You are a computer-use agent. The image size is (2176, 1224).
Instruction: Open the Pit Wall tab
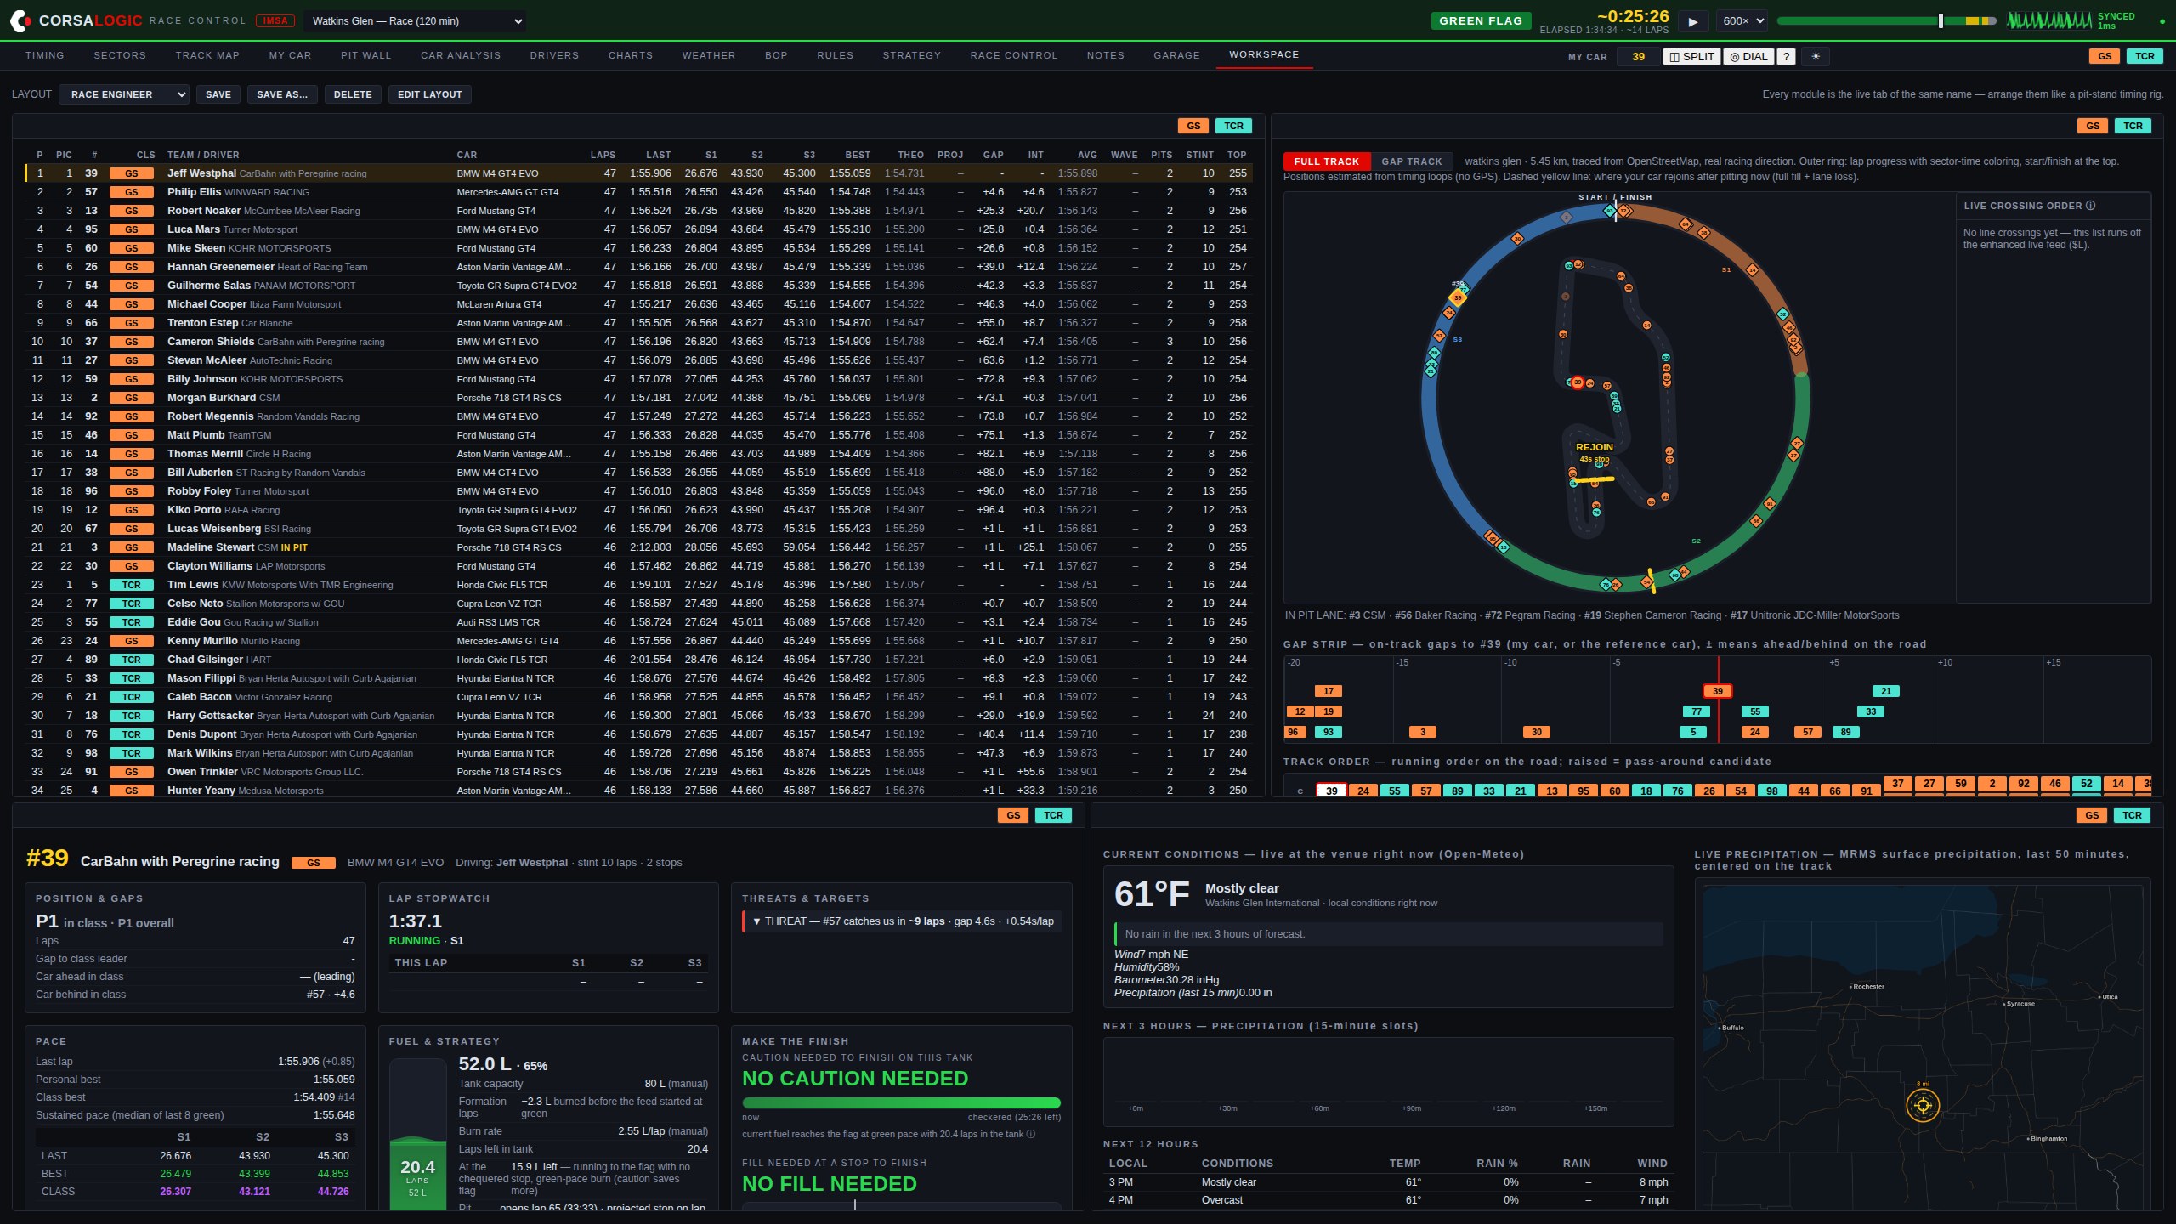click(x=366, y=55)
